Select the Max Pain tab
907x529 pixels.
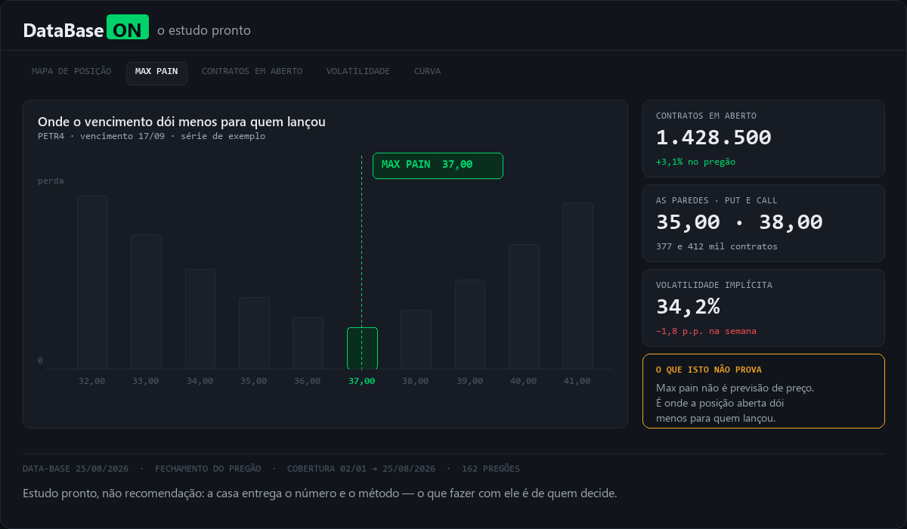(x=156, y=73)
